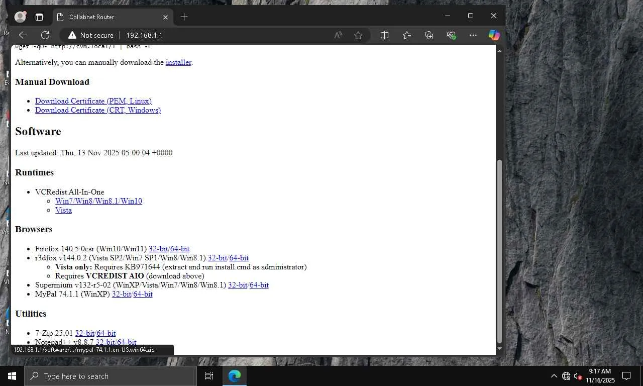
Task: Download r3dfox v144.0.2 32-bit
Action: [x=218, y=258]
